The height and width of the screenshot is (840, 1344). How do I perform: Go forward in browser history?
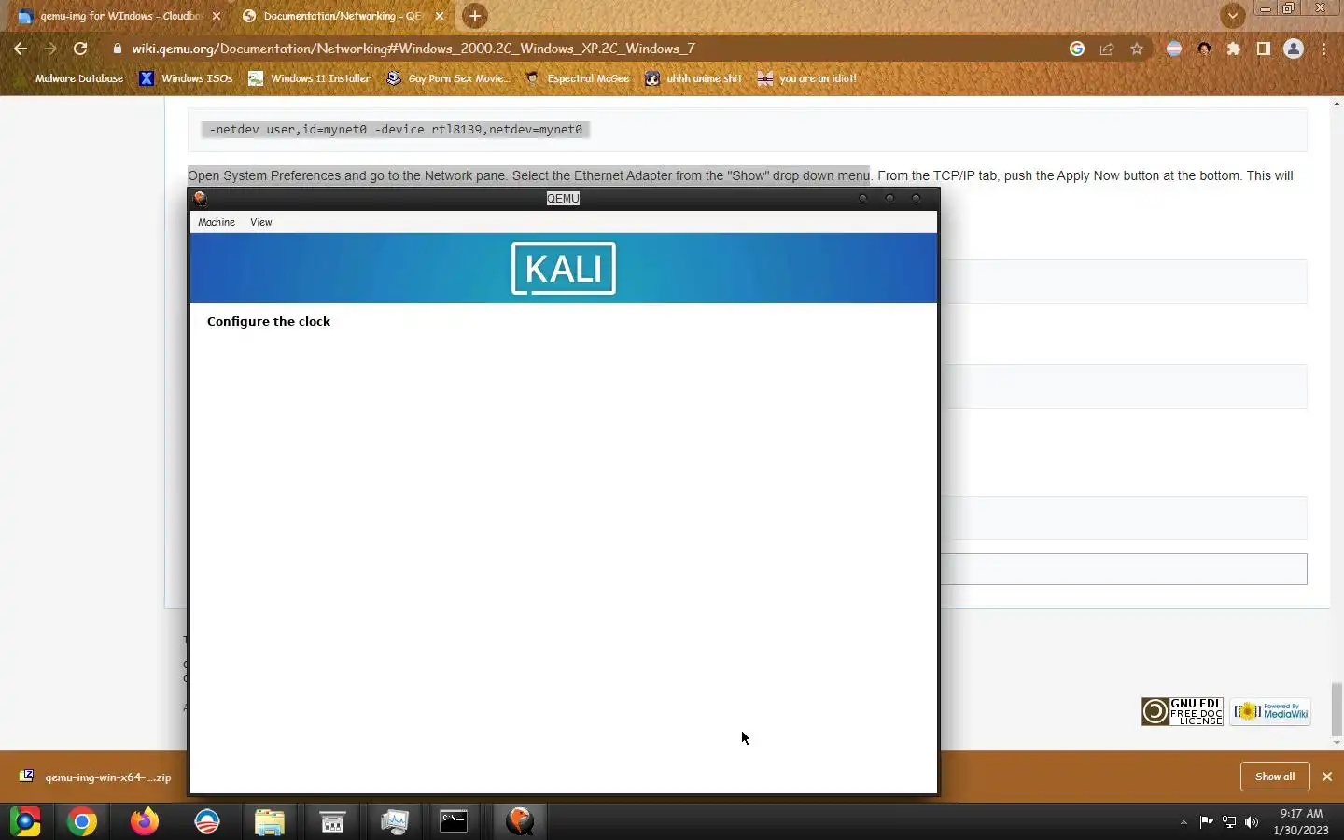coord(50,49)
